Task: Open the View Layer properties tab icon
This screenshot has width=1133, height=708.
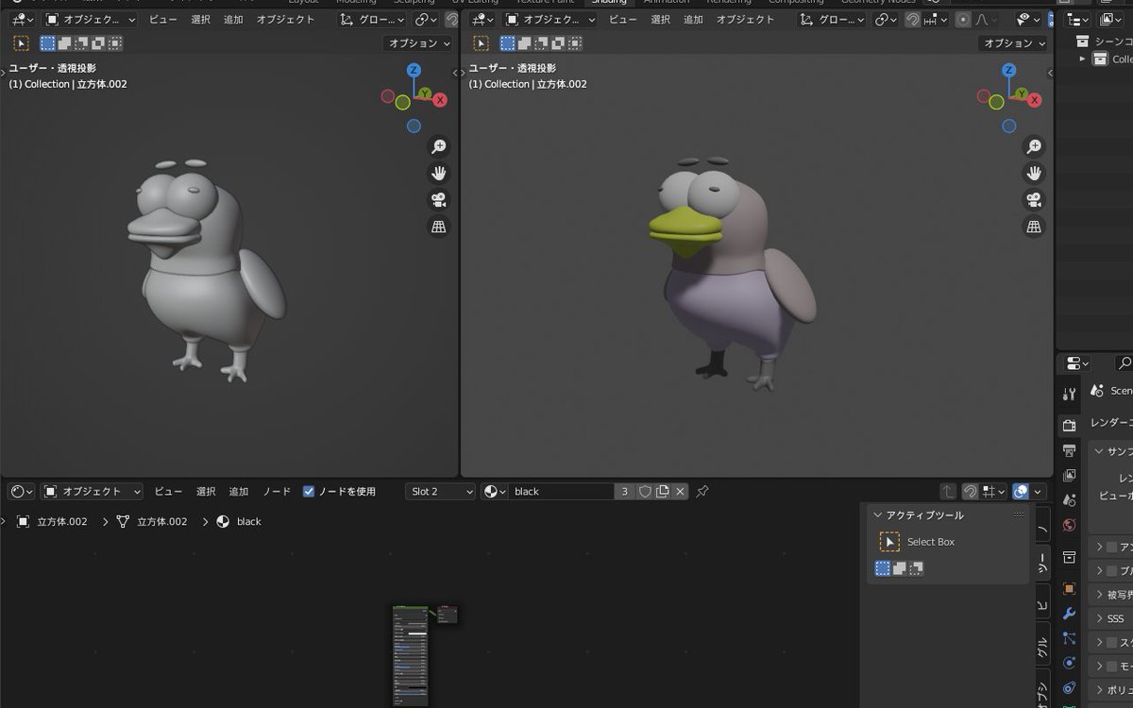Action: (1069, 475)
